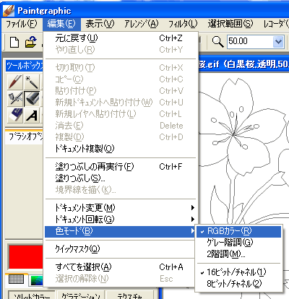Select the magic wand tool

point(32,82)
